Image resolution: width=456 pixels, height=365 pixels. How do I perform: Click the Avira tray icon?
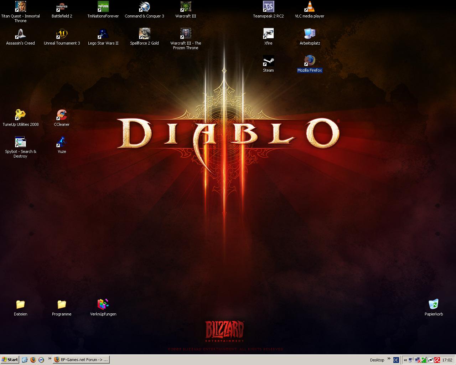(x=437, y=360)
